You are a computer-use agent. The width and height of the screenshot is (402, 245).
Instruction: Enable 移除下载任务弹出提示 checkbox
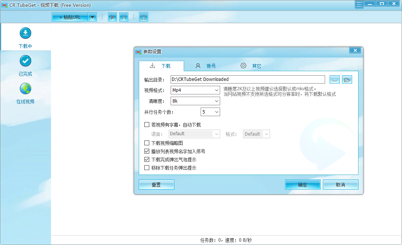(147, 168)
